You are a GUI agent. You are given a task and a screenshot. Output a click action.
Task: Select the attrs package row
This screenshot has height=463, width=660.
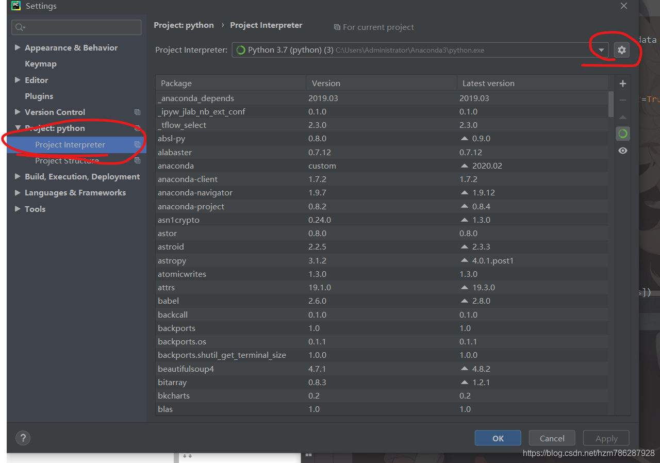[382, 288]
